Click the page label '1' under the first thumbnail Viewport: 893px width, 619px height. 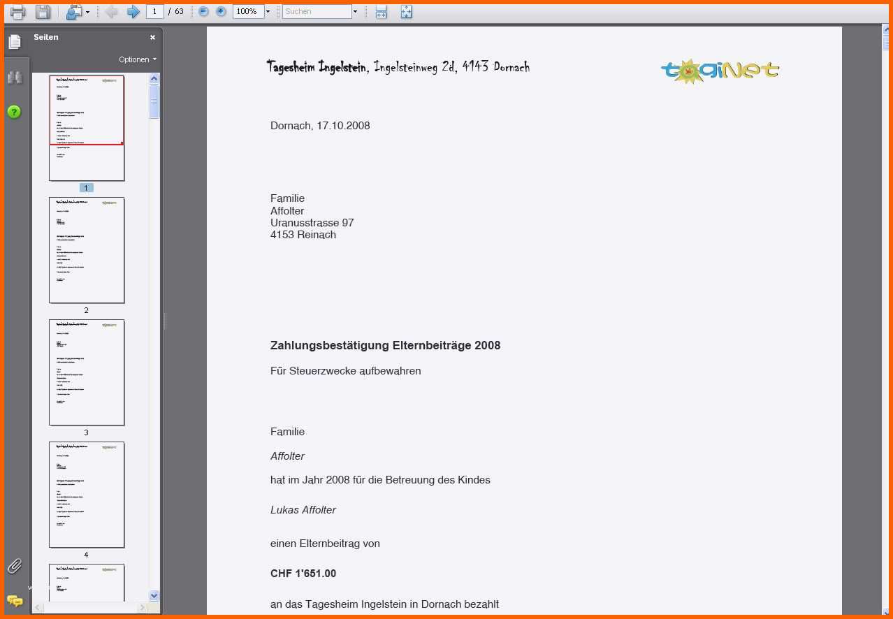[87, 188]
